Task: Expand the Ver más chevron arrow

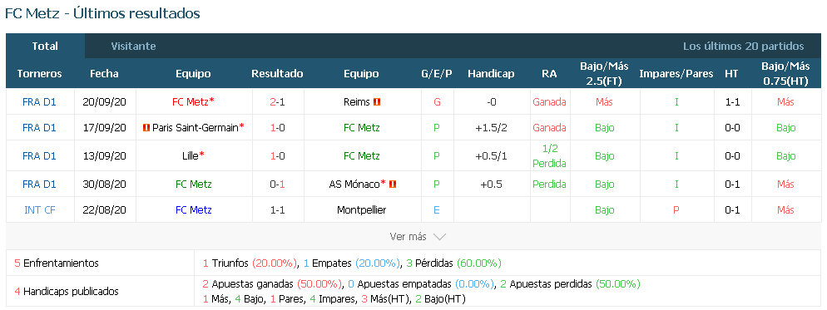Action: click(x=439, y=237)
